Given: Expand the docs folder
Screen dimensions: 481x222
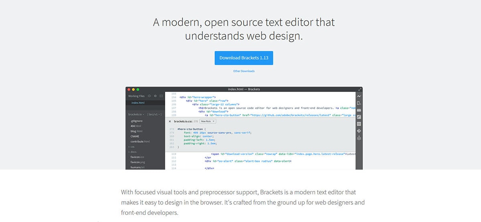Looking at the screenshot, I should click(x=133, y=152).
